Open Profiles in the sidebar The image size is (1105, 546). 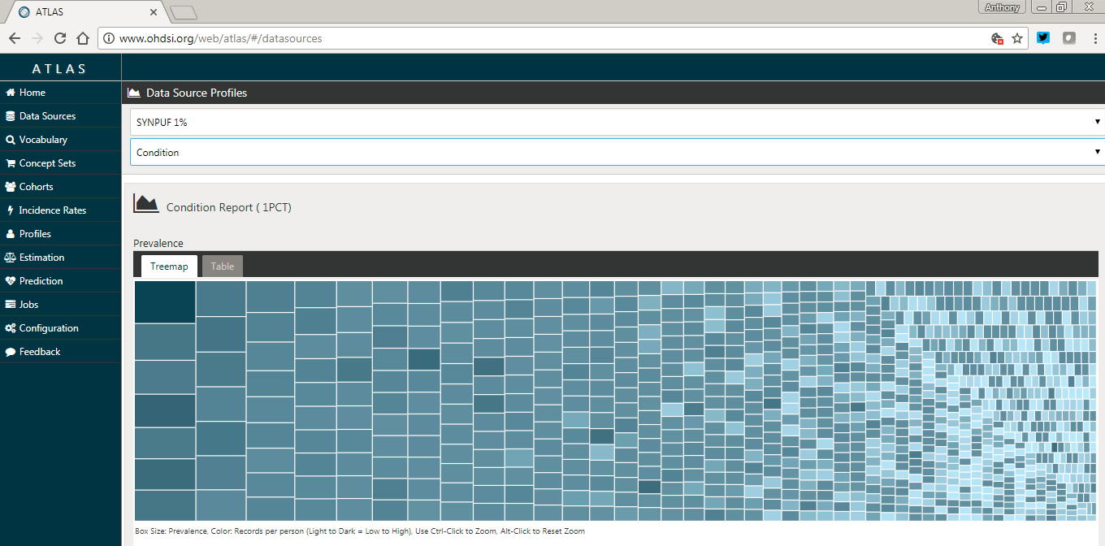(35, 234)
